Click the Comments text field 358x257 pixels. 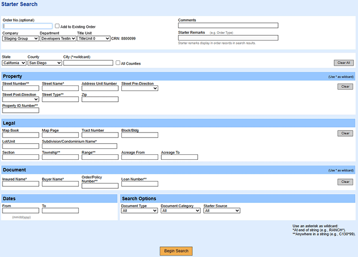[x=228, y=25]
